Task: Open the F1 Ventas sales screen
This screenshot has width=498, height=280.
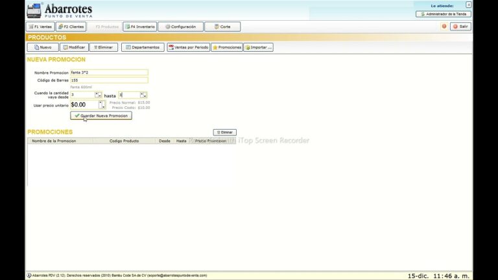Action: click(40, 27)
